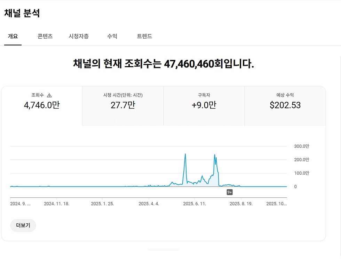
Task: Click the 2024. 11. 18. date label
Action: (x=56, y=204)
